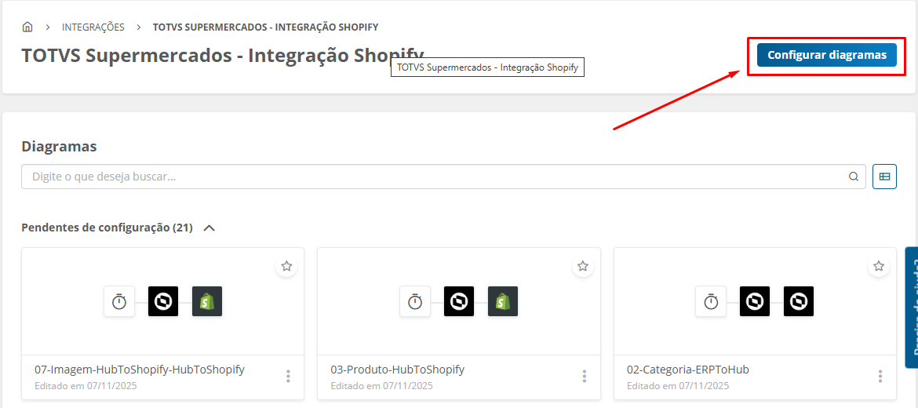Go to the home icon in breadcrumb
The width and height of the screenshot is (918, 408).
click(x=27, y=27)
